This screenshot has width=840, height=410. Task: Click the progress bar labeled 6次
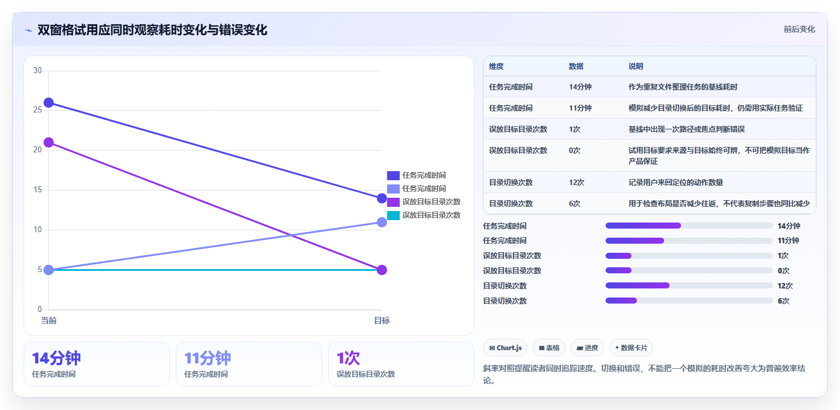tap(689, 301)
